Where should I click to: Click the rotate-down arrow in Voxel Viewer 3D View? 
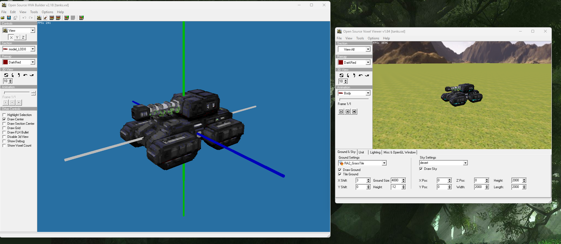(348, 75)
